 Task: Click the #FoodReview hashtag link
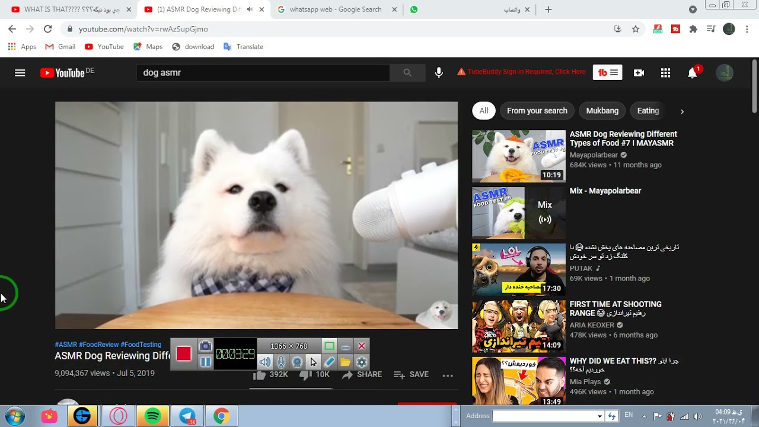[x=98, y=345]
